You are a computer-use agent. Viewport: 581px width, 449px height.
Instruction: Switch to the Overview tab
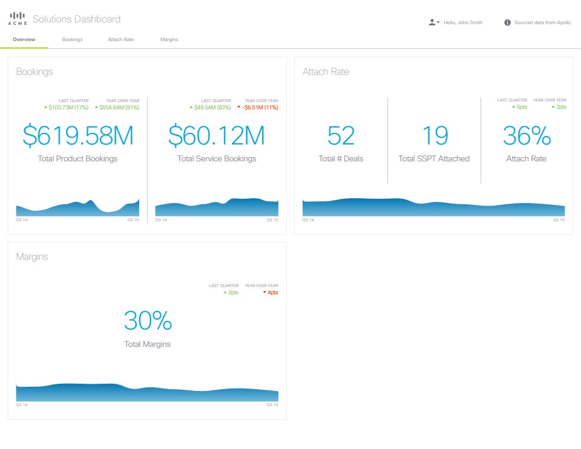24,39
